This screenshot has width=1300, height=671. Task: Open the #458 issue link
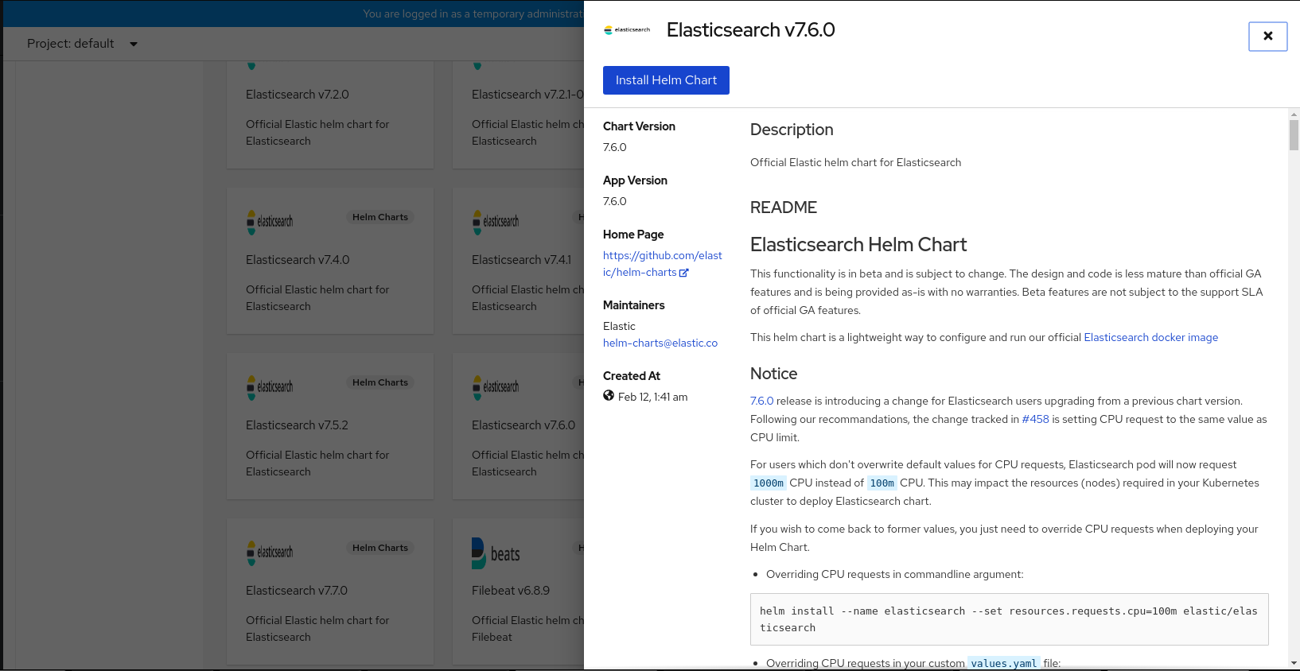pos(1035,420)
